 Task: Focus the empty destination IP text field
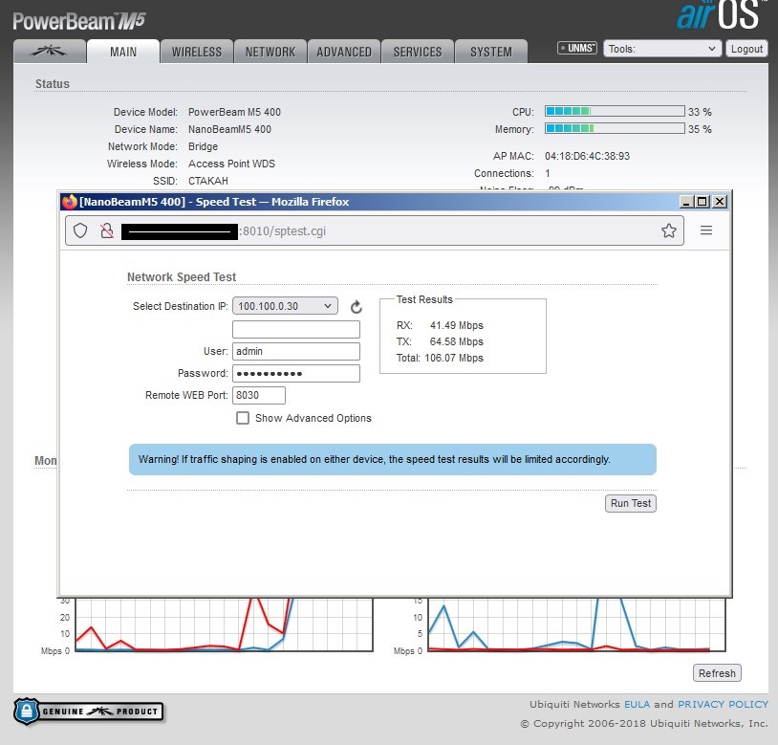(x=295, y=329)
